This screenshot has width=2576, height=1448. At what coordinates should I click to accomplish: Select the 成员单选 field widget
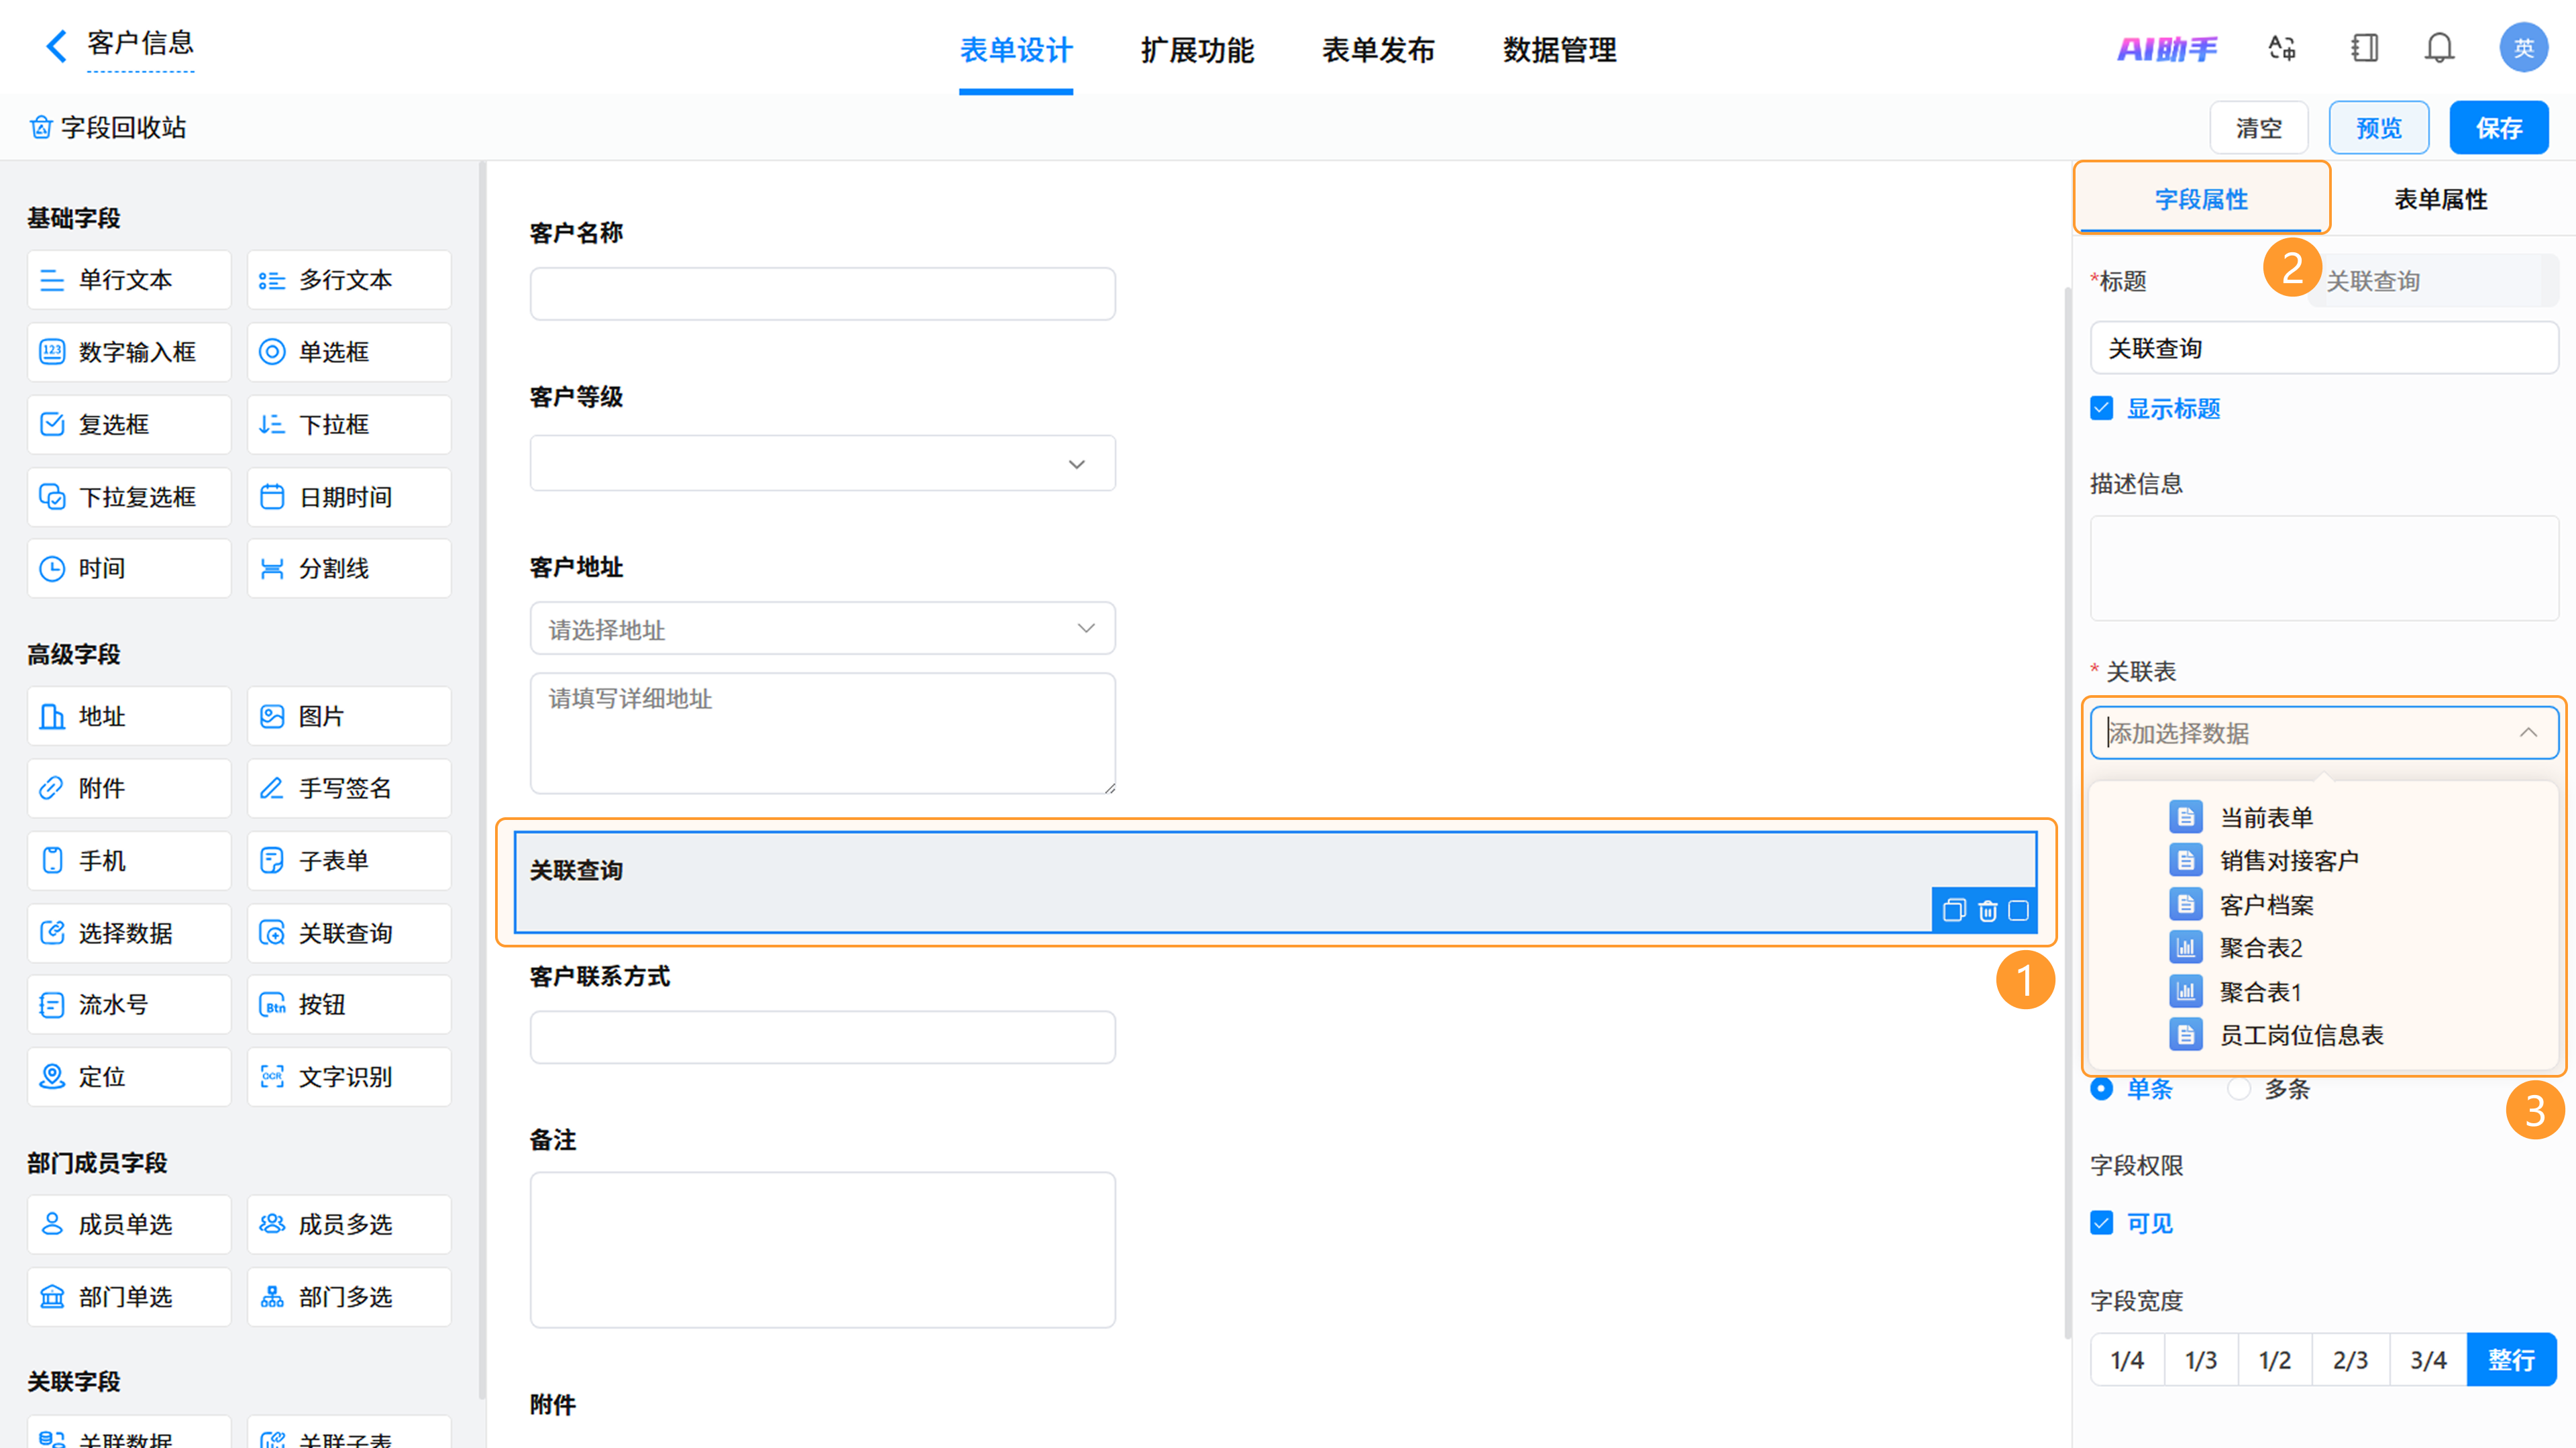tap(129, 1225)
